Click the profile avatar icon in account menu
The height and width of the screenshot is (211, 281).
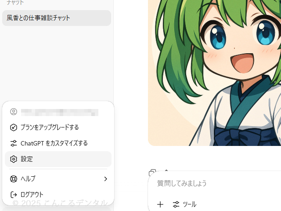[x=14, y=112]
